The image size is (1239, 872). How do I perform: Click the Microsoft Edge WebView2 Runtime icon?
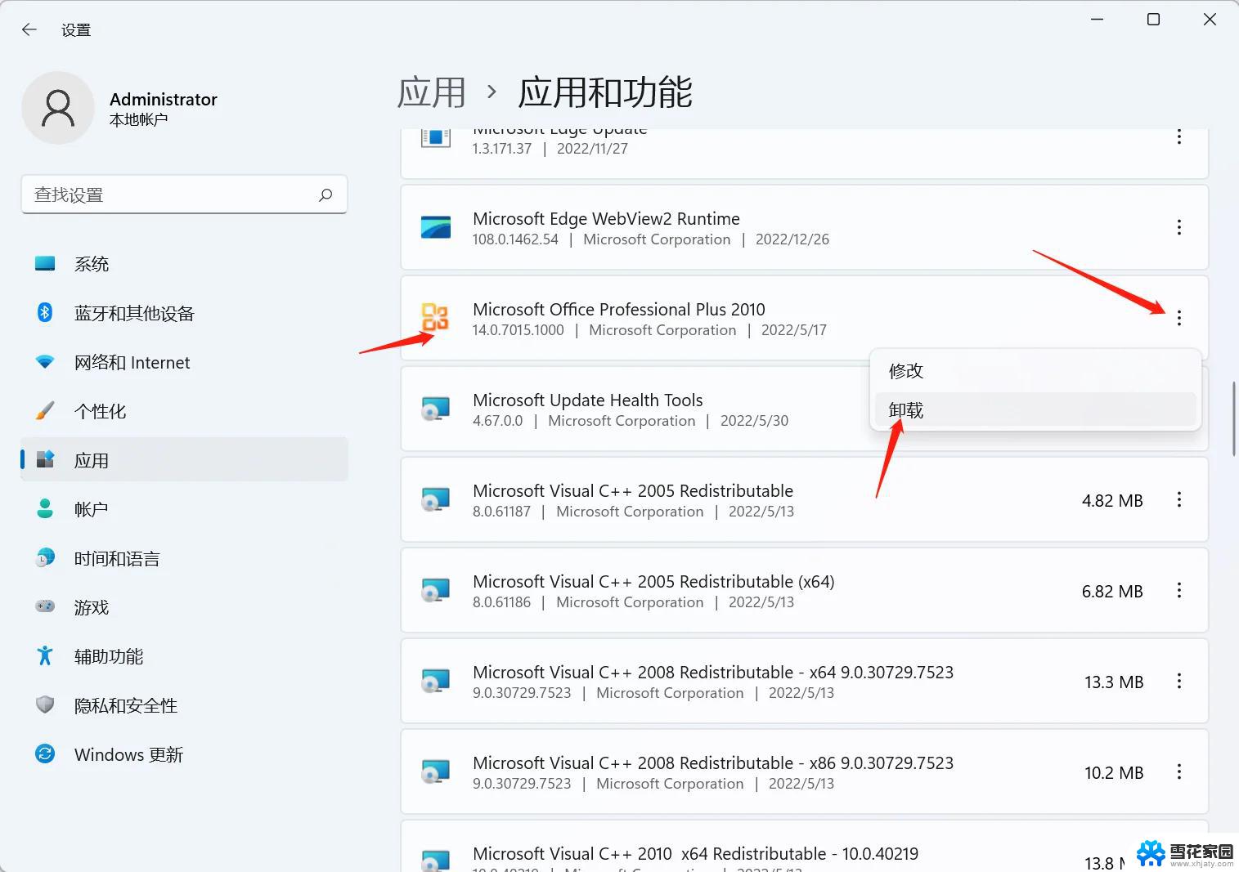click(436, 227)
